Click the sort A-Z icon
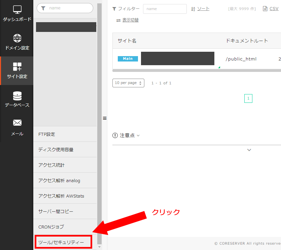The width and height of the screenshot is (281, 250). coord(193,9)
